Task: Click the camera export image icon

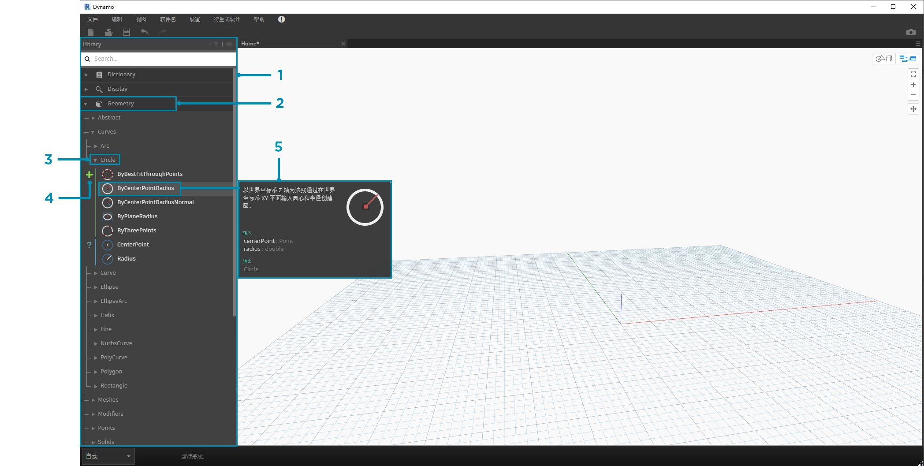Action: [x=911, y=32]
